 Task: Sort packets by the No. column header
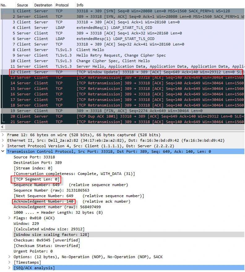pos(4,5)
